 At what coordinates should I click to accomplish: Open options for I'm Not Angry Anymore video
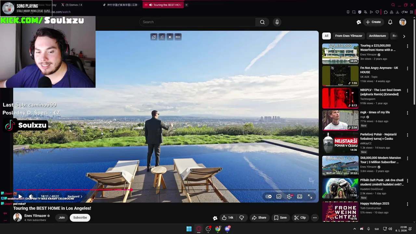pos(407,69)
